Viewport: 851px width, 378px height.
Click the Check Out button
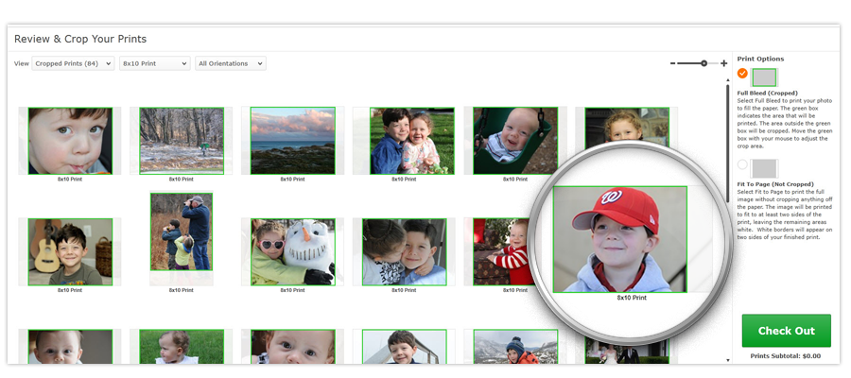point(787,331)
